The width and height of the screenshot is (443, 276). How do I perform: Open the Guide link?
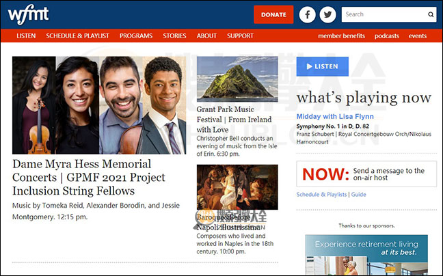358,195
